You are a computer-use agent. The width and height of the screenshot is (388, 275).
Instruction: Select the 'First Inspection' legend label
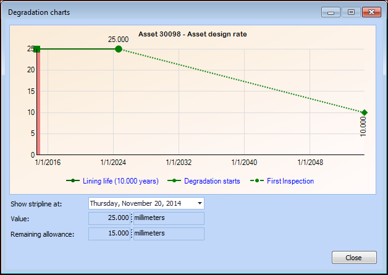290,181
